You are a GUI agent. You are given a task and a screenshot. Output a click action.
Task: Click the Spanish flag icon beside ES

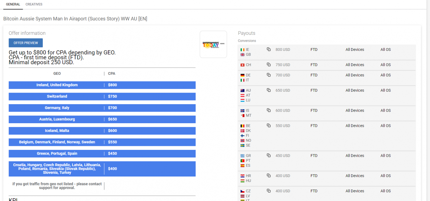coord(242,166)
